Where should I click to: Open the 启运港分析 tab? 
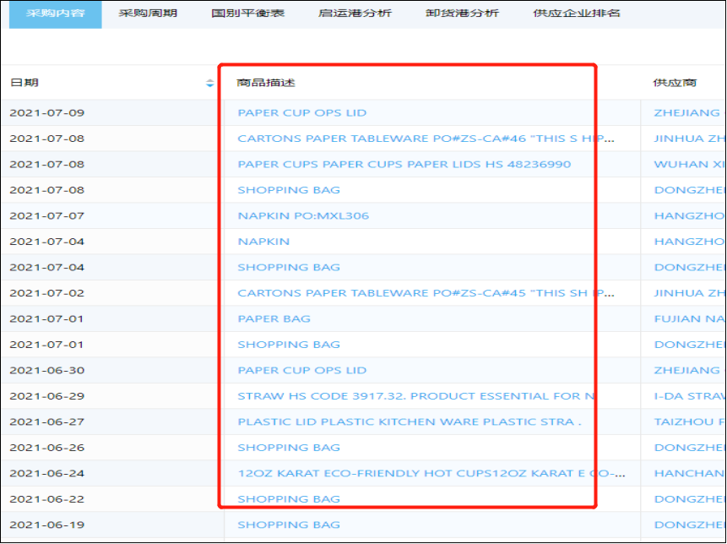(355, 14)
